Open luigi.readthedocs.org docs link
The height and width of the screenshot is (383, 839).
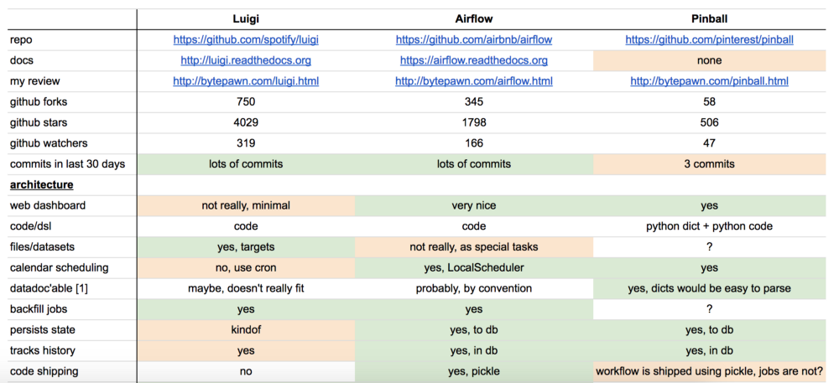(x=246, y=60)
